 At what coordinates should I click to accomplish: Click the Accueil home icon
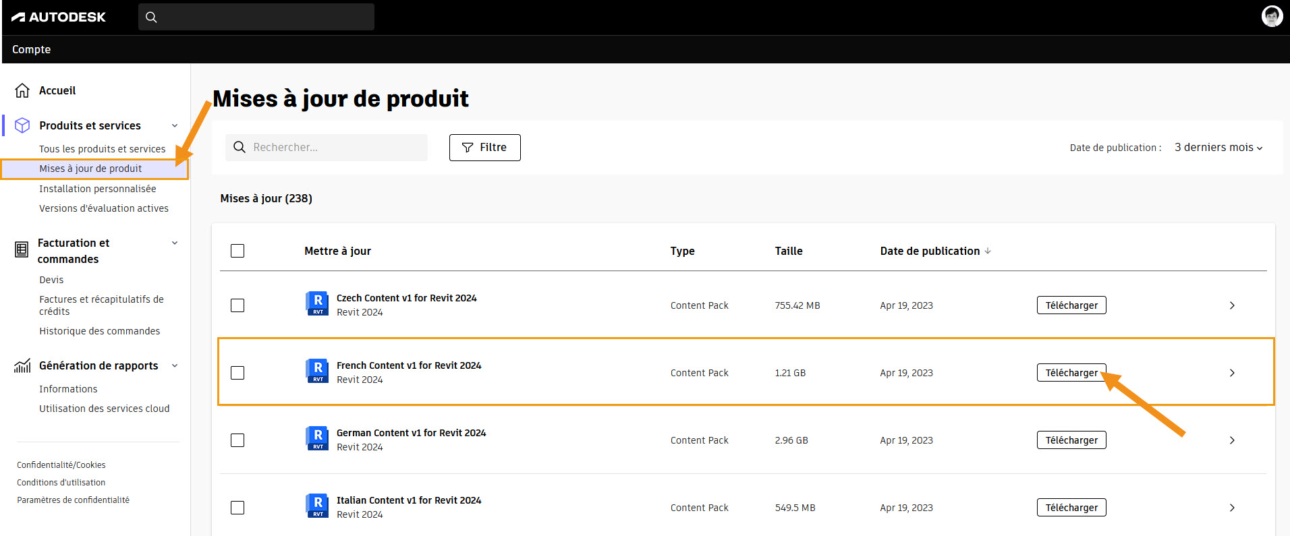tap(22, 90)
